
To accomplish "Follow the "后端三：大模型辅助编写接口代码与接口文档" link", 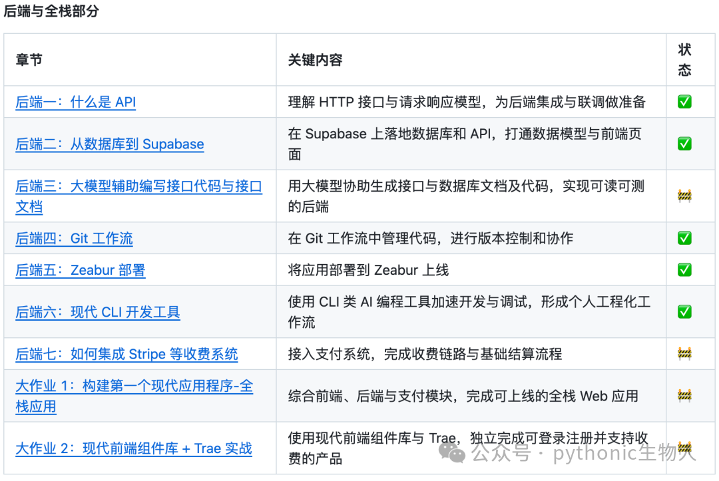I will [139, 196].
